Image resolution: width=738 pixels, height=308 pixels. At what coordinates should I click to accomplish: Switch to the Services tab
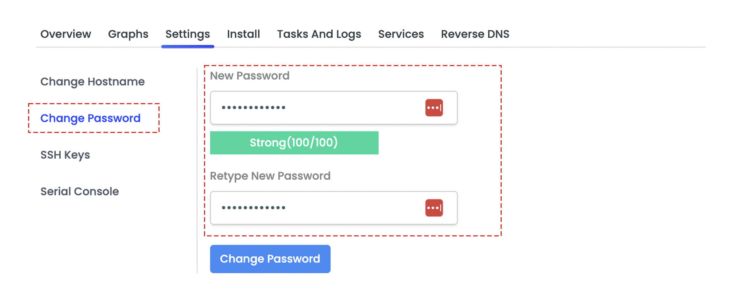[x=401, y=34]
